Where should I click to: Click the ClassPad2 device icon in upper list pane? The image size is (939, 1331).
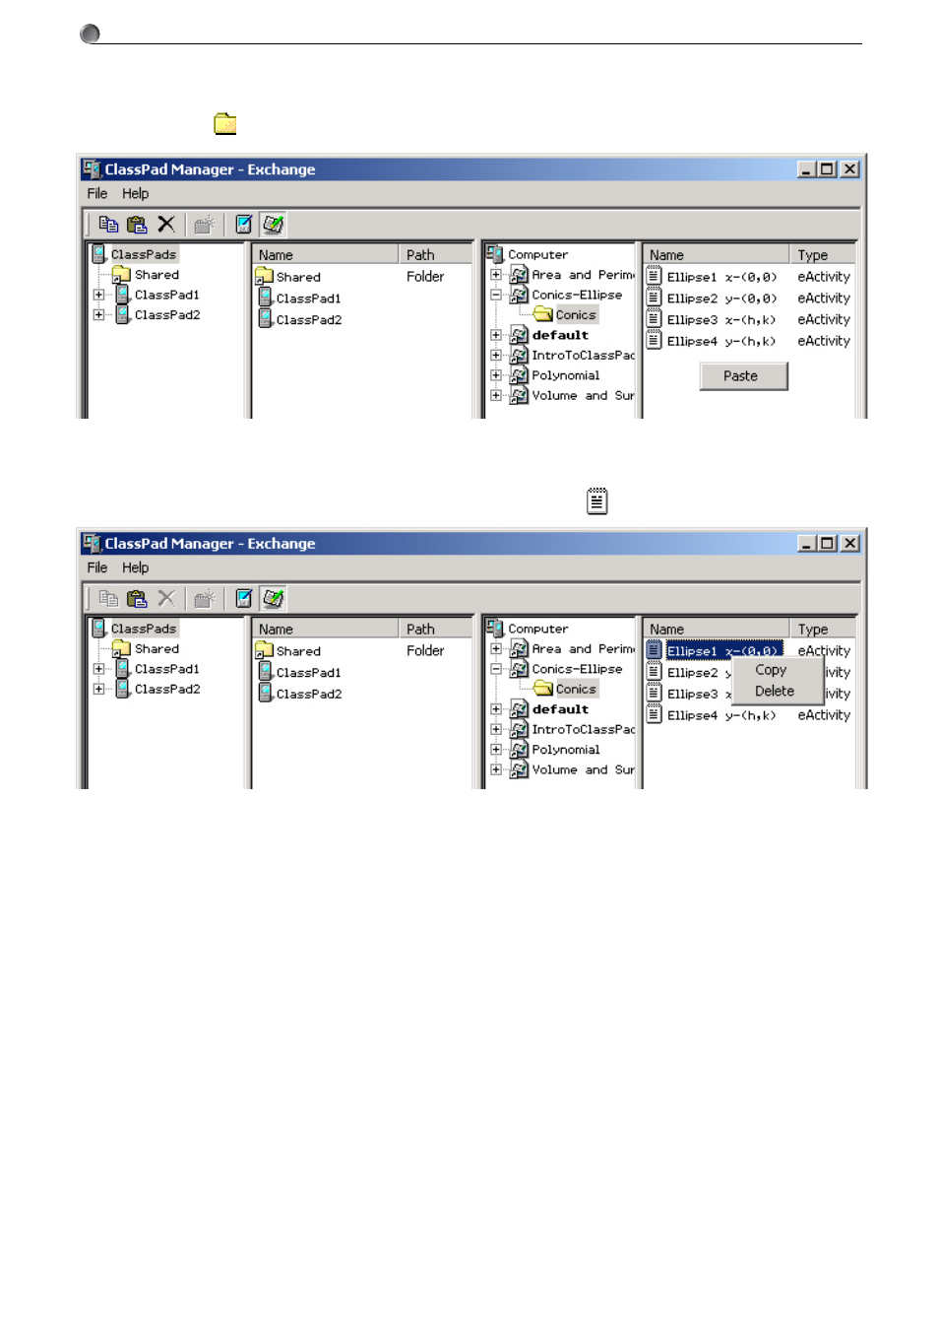point(265,319)
